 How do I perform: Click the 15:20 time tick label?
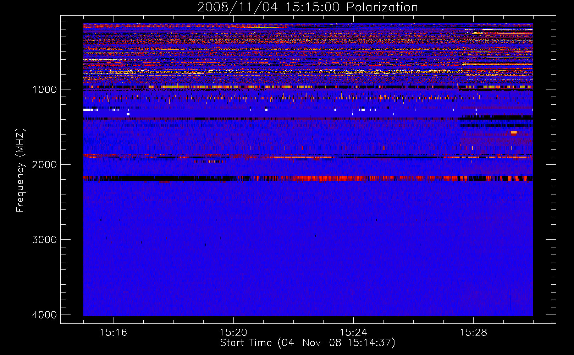coord(233,332)
